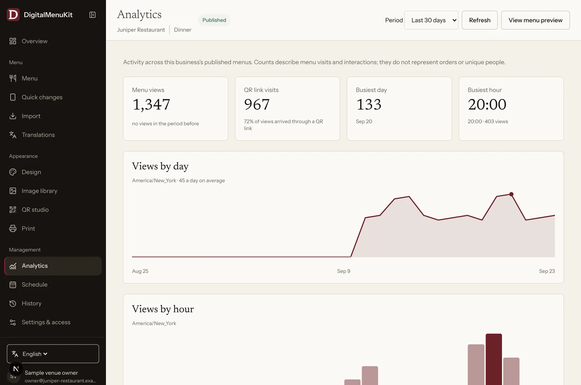Viewport: 581px width, 385px height.
Task: Click the Menu fork-and-knife icon
Action: click(13, 78)
